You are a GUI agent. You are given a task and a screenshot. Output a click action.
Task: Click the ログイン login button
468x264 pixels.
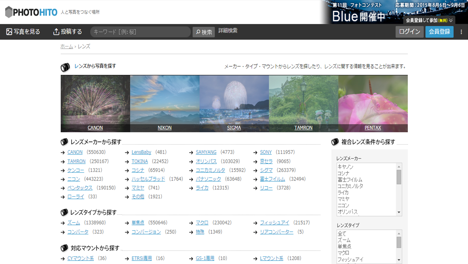click(409, 32)
